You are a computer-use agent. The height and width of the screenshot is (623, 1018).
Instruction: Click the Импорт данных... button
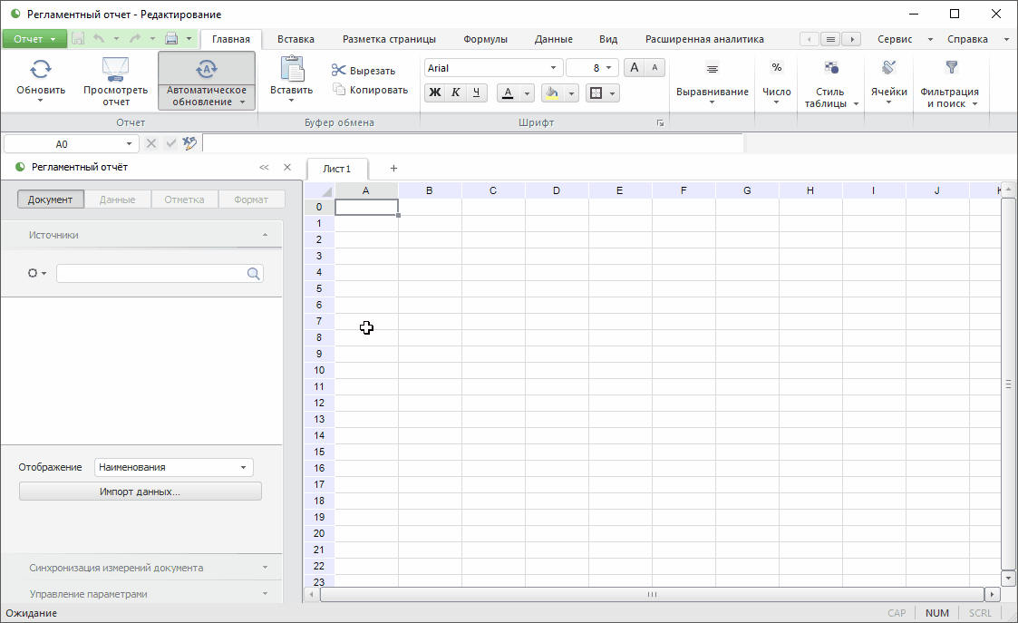pyautogui.click(x=140, y=492)
